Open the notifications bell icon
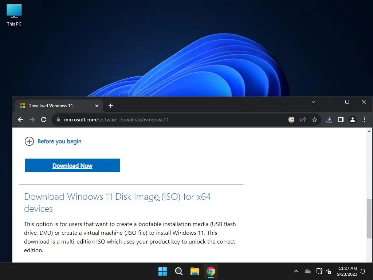 click(x=363, y=271)
